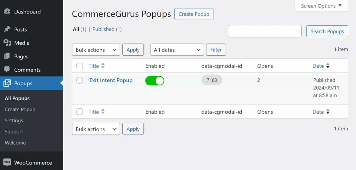This screenshot has height=170, width=356.
Task: Expand the Screen Options panel
Action: (321, 6)
